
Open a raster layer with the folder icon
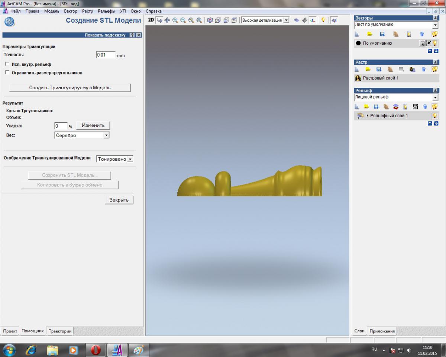[368, 69]
